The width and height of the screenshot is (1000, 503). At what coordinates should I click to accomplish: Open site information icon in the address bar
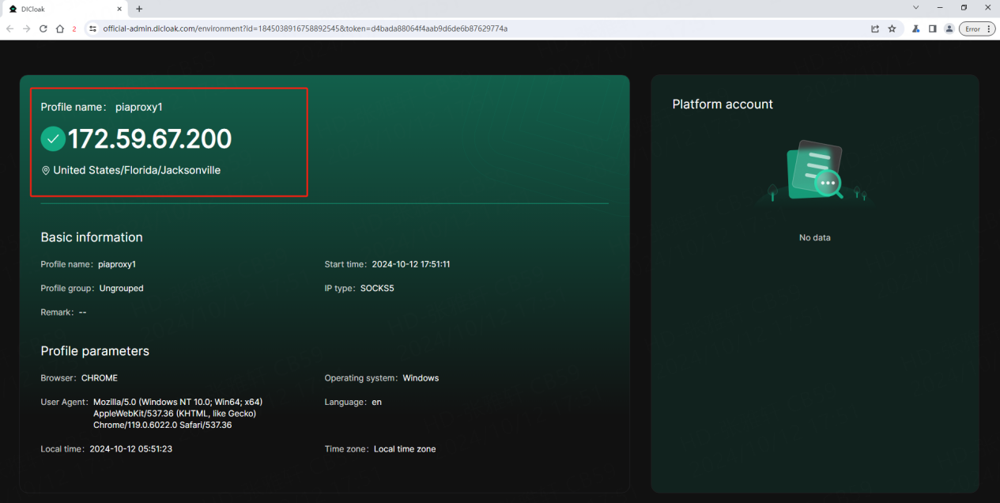(x=92, y=28)
